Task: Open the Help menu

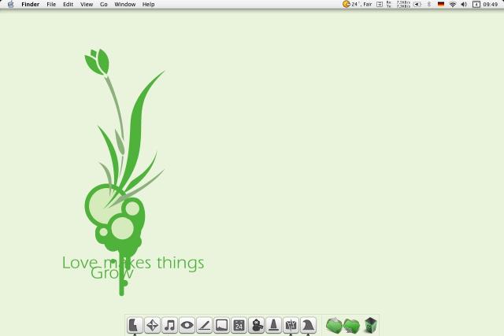Action: (x=149, y=4)
